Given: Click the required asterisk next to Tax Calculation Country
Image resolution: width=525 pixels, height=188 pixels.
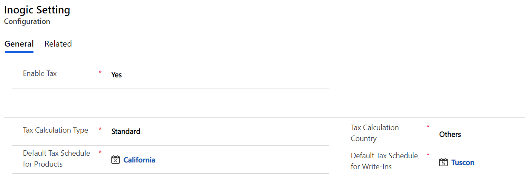Looking at the screenshot, I should 428,126.
